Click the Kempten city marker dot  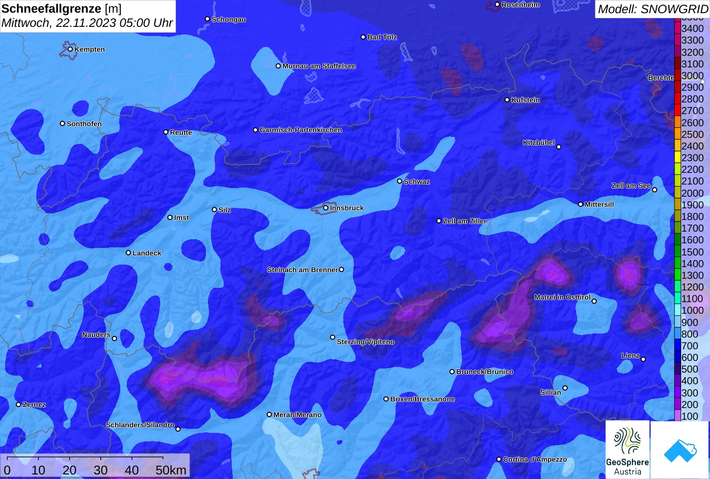click(70, 49)
